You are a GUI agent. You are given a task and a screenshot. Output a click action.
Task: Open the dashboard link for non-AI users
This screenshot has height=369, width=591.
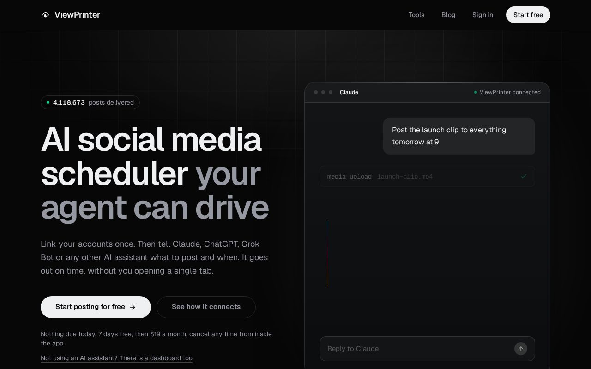click(116, 358)
